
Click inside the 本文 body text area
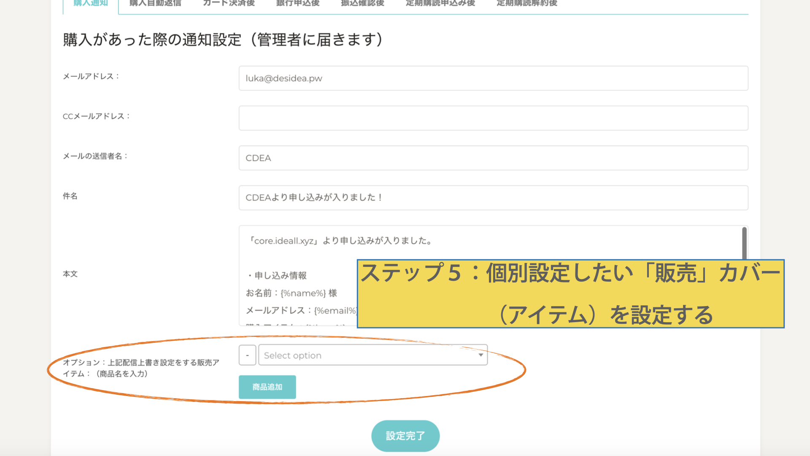point(295,258)
